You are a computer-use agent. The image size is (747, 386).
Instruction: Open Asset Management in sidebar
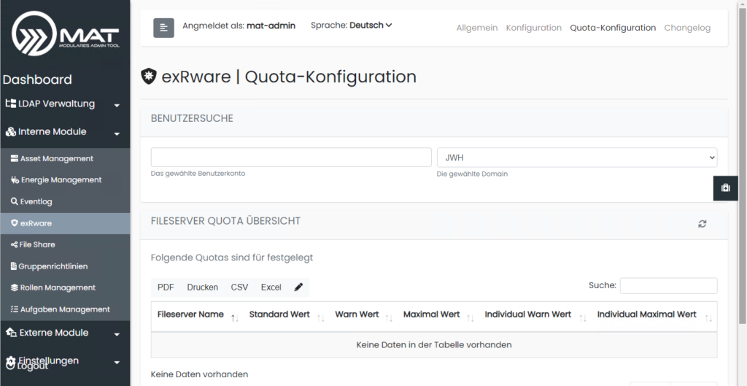coord(56,158)
